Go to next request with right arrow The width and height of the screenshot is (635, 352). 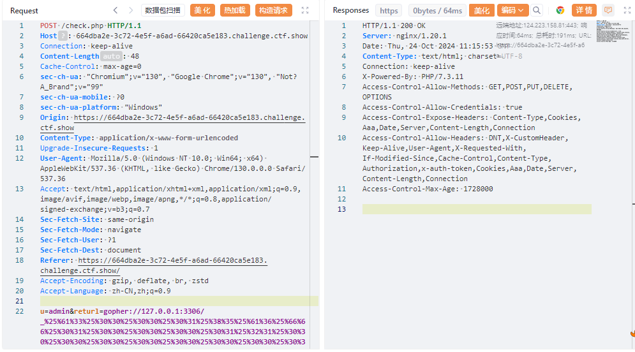130,10
